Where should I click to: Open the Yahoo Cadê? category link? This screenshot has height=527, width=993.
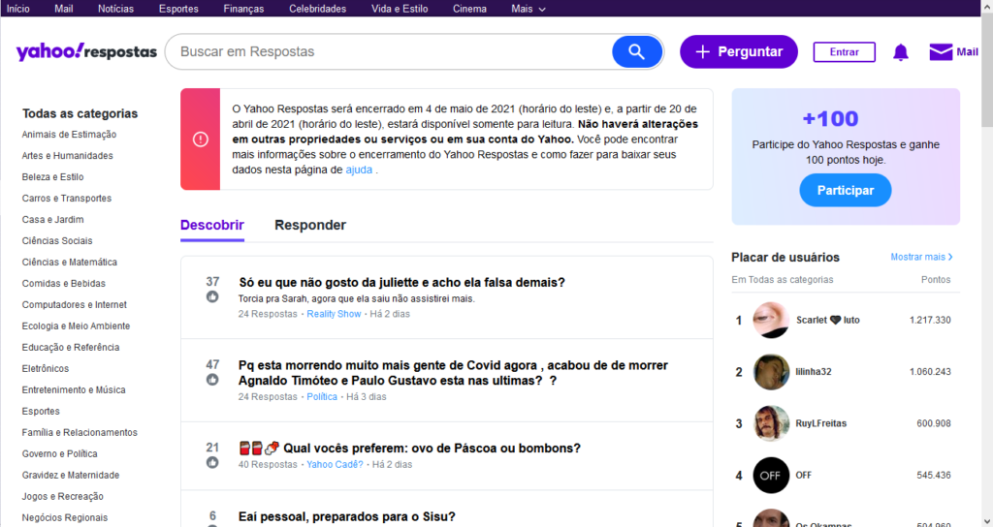point(335,464)
